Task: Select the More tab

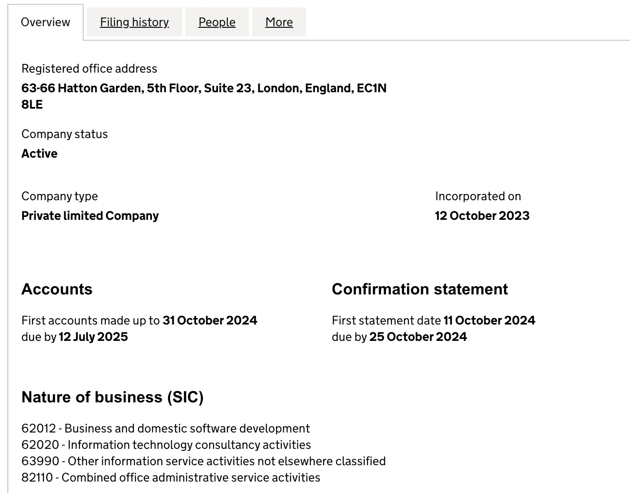Action: 279,22
